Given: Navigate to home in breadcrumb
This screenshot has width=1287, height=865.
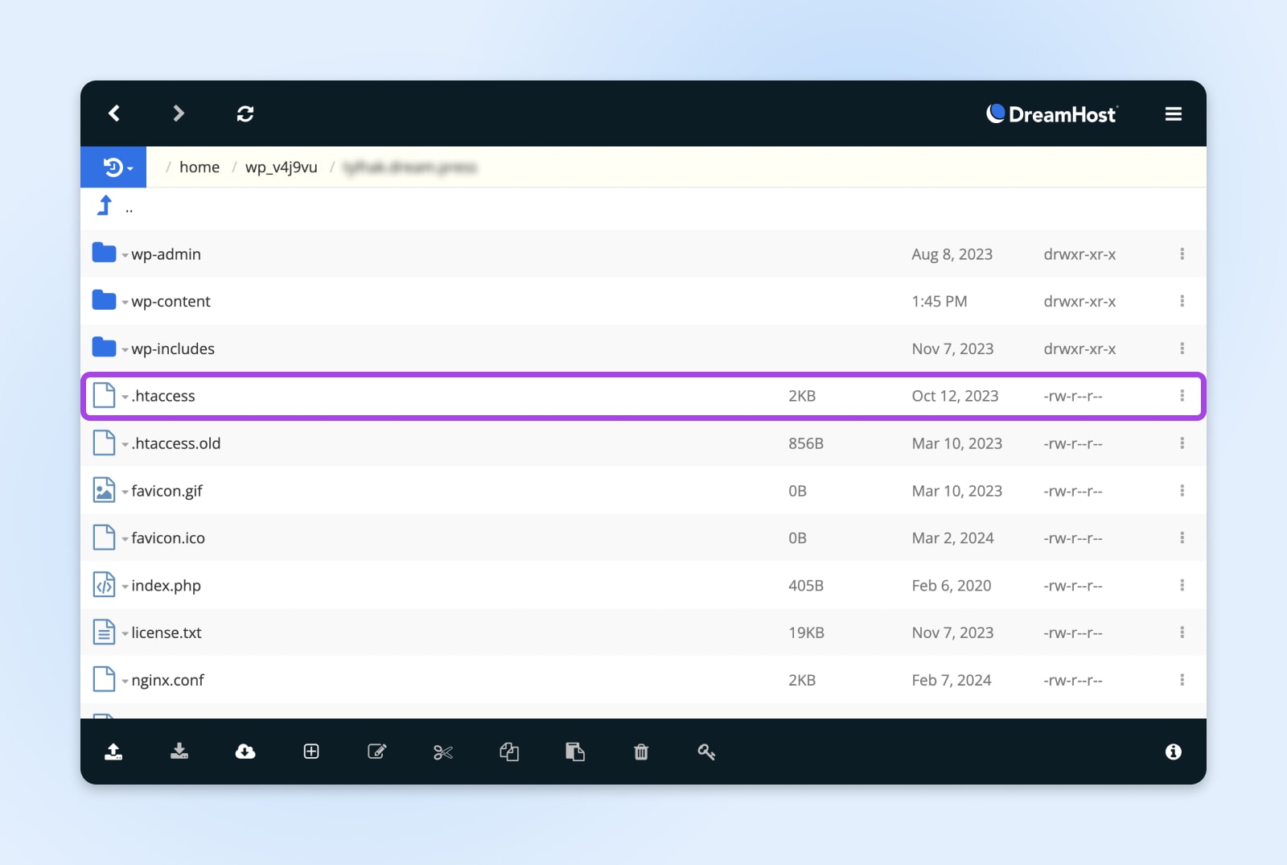Looking at the screenshot, I should [x=199, y=167].
